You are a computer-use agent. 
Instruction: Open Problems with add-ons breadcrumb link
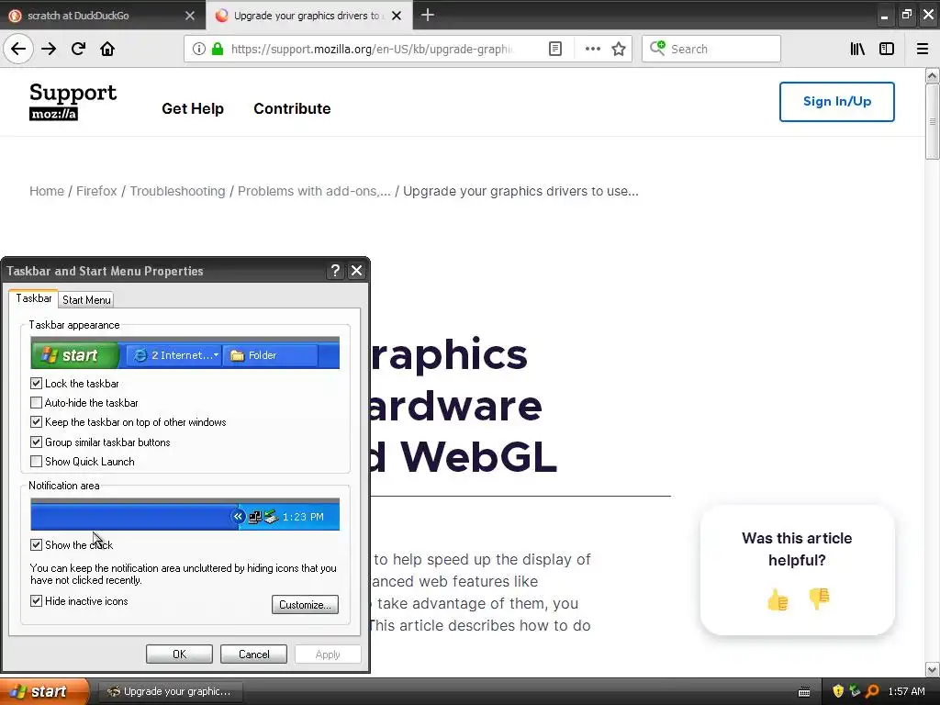pyautogui.click(x=314, y=191)
